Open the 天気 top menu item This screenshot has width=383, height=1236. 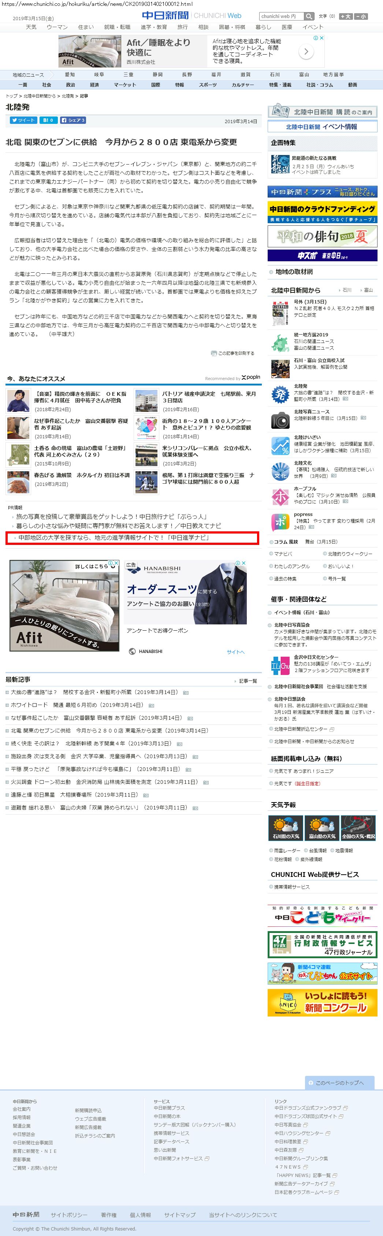point(31,27)
